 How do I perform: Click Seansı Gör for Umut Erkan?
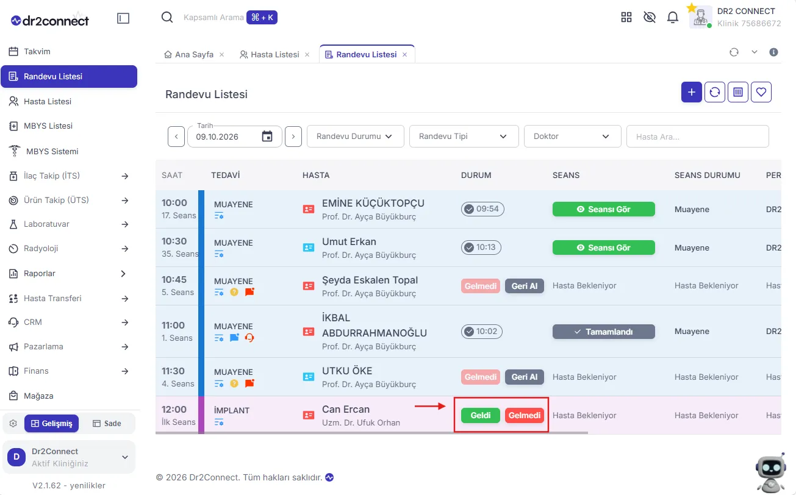(x=604, y=247)
